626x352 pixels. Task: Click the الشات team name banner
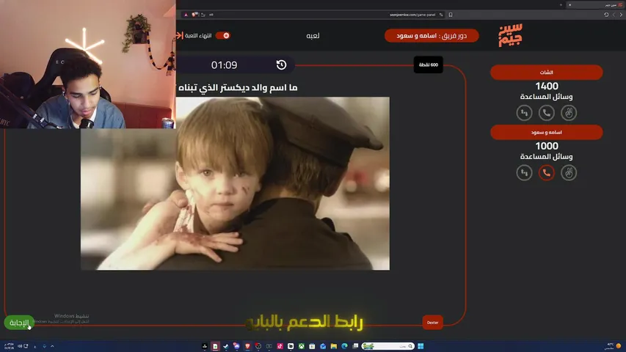click(x=546, y=73)
